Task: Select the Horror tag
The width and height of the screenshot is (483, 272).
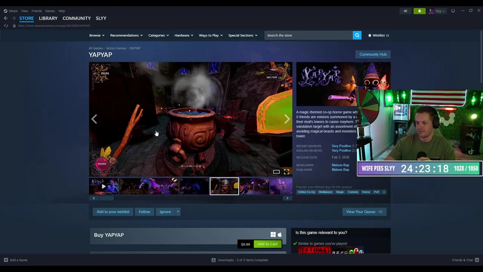Action: 366,192
